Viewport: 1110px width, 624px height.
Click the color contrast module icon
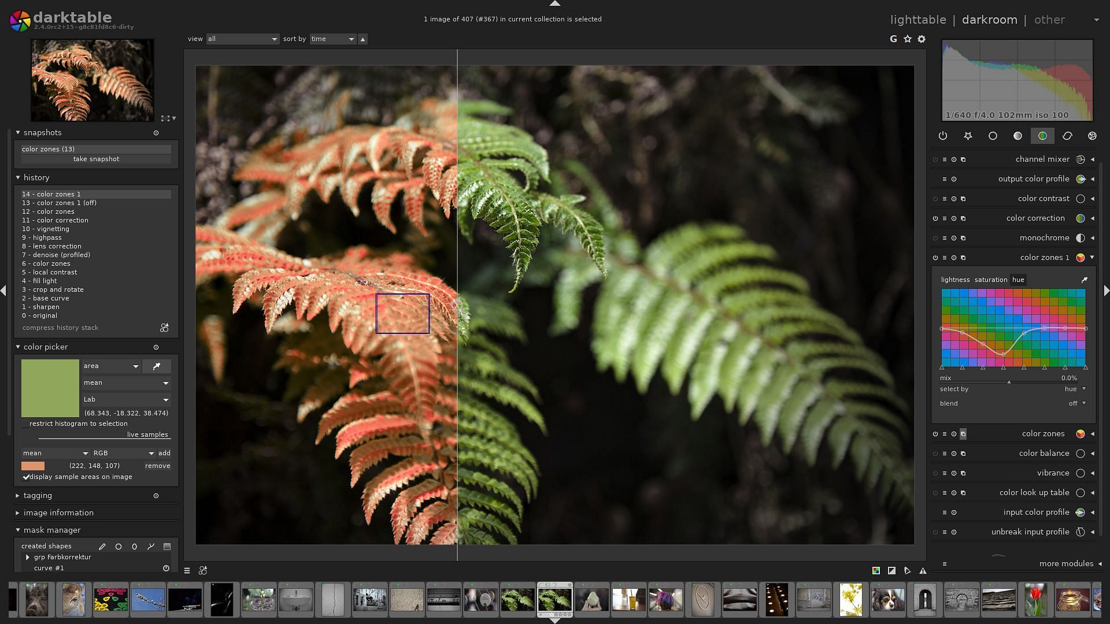(x=1081, y=199)
